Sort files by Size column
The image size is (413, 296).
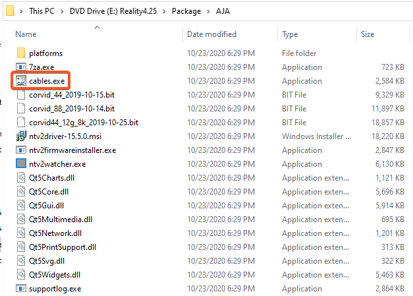[x=369, y=34]
